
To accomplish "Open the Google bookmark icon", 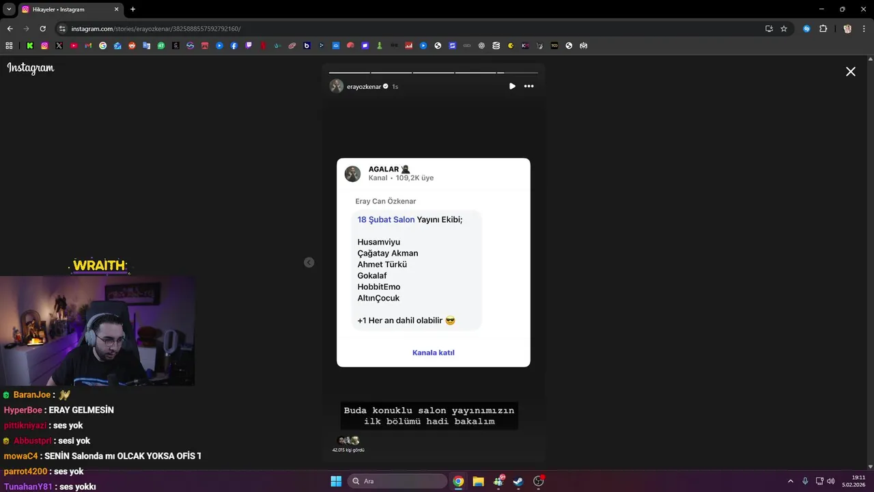I will click(x=103, y=46).
